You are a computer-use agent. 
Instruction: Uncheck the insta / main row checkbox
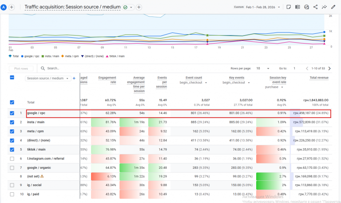12,122
